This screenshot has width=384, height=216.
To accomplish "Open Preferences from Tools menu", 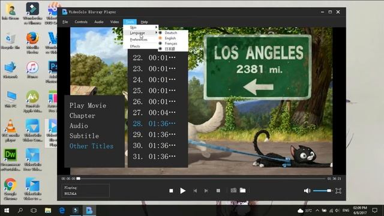I will [141, 40].
